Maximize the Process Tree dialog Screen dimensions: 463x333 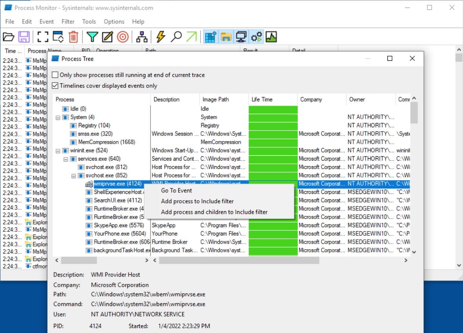click(390, 58)
